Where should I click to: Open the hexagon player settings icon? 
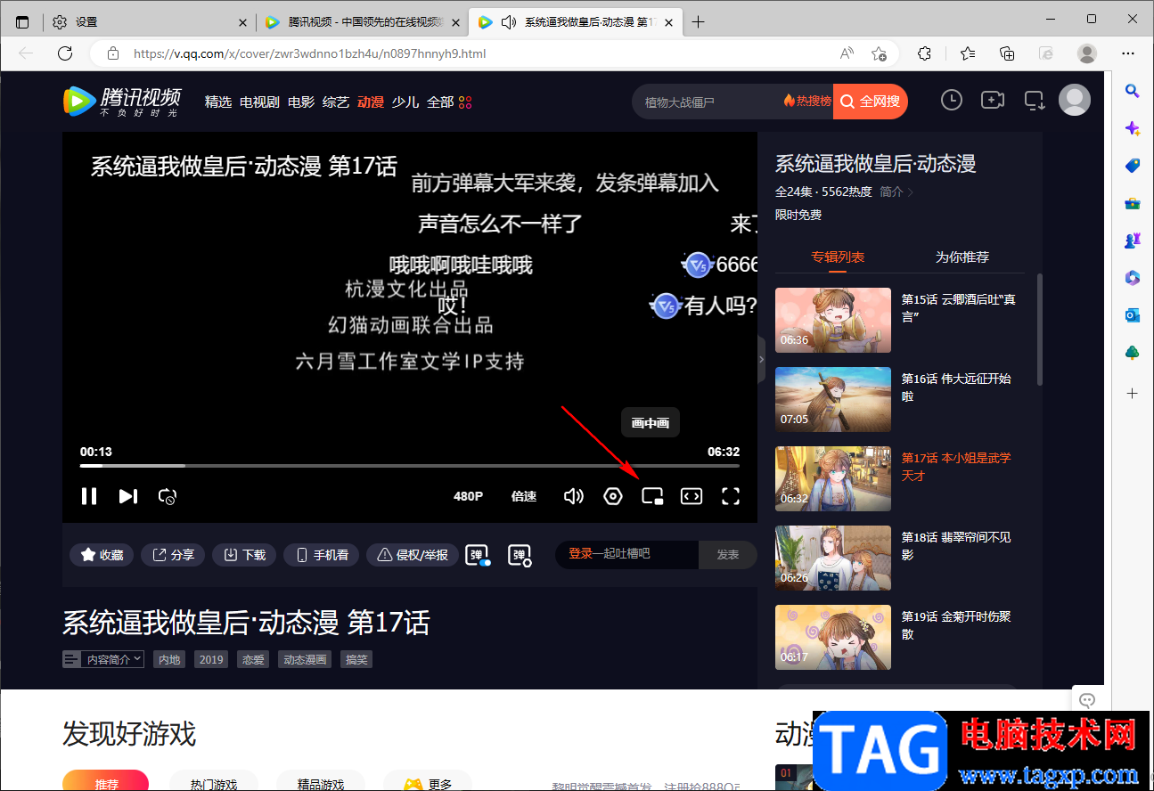(x=613, y=496)
